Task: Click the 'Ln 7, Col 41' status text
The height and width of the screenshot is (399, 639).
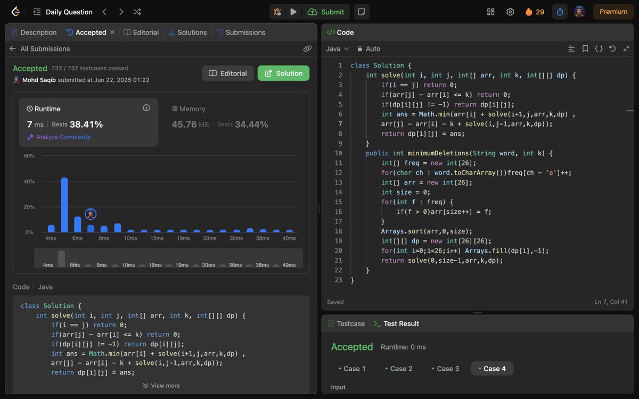Action: click(x=612, y=302)
